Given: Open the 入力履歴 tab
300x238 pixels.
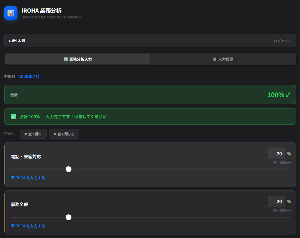Looking at the screenshot, I should [x=223, y=59].
